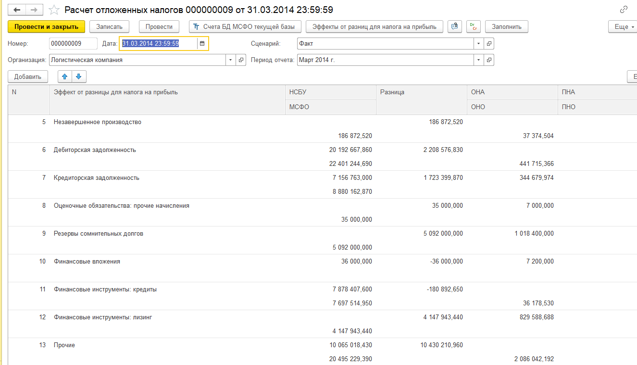Click Период отчета field with Март 2014 г.
The height and width of the screenshot is (365, 637).
386,60
